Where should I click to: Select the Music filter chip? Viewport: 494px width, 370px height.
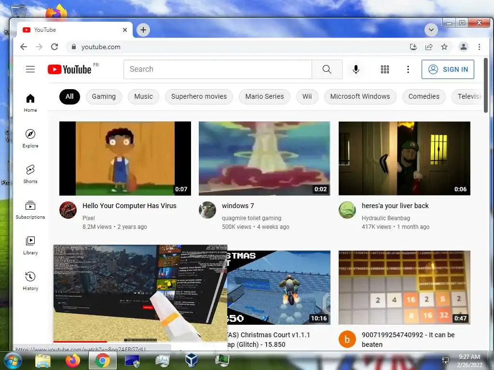tap(143, 96)
